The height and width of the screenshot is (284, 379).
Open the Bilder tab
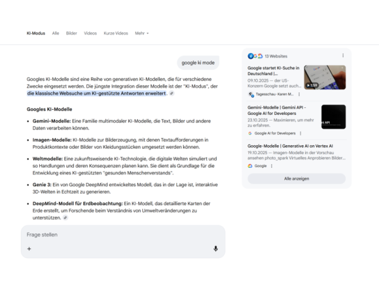coord(71,33)
